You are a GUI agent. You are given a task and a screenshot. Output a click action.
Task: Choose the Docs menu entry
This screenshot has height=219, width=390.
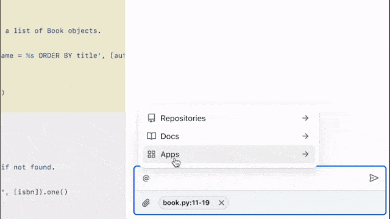click(x=229, y=136)
